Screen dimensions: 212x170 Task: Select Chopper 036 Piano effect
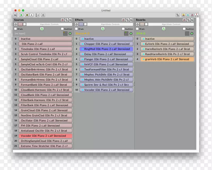click(106, 44)
